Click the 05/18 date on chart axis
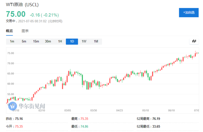The width and height of the screenshot is (203, 132). click(146, 110)
